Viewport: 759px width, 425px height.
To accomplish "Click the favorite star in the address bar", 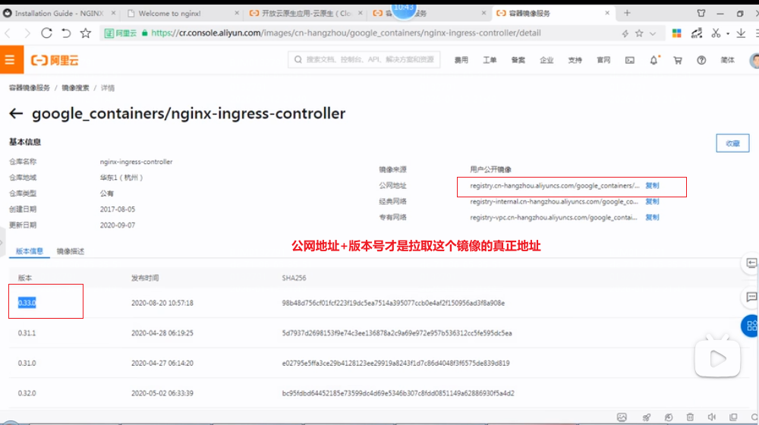I will [639, 33].
